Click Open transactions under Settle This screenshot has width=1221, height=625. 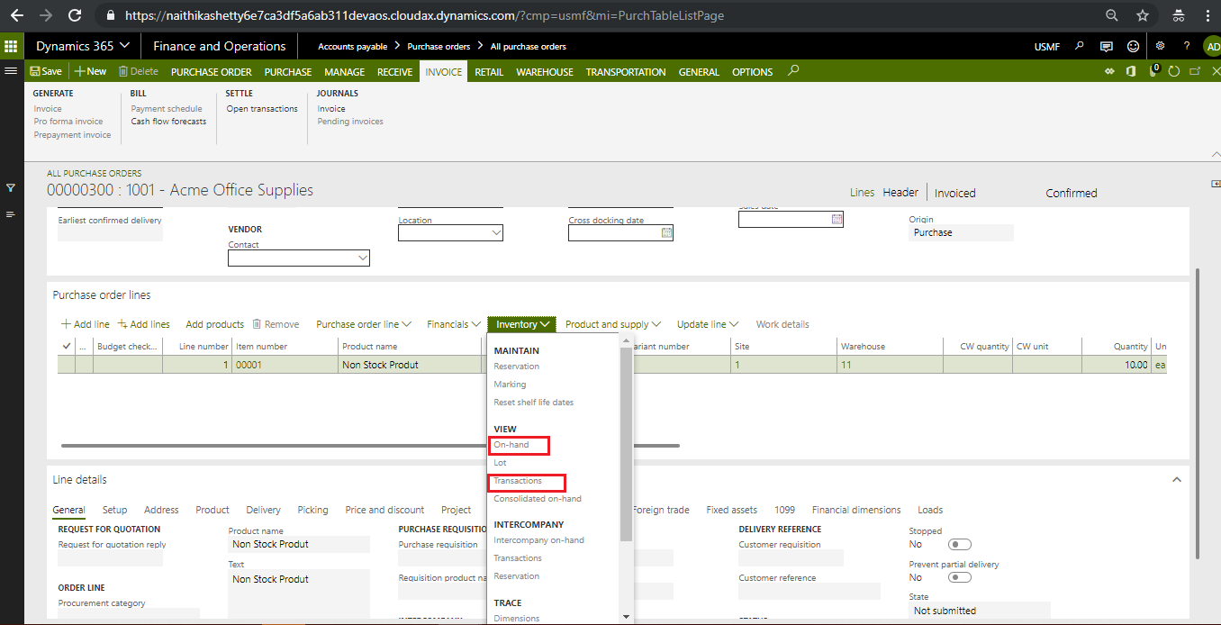(x=262, y=109)
